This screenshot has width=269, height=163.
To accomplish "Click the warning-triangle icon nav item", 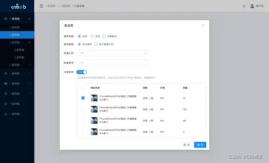I will coord(6,114).
